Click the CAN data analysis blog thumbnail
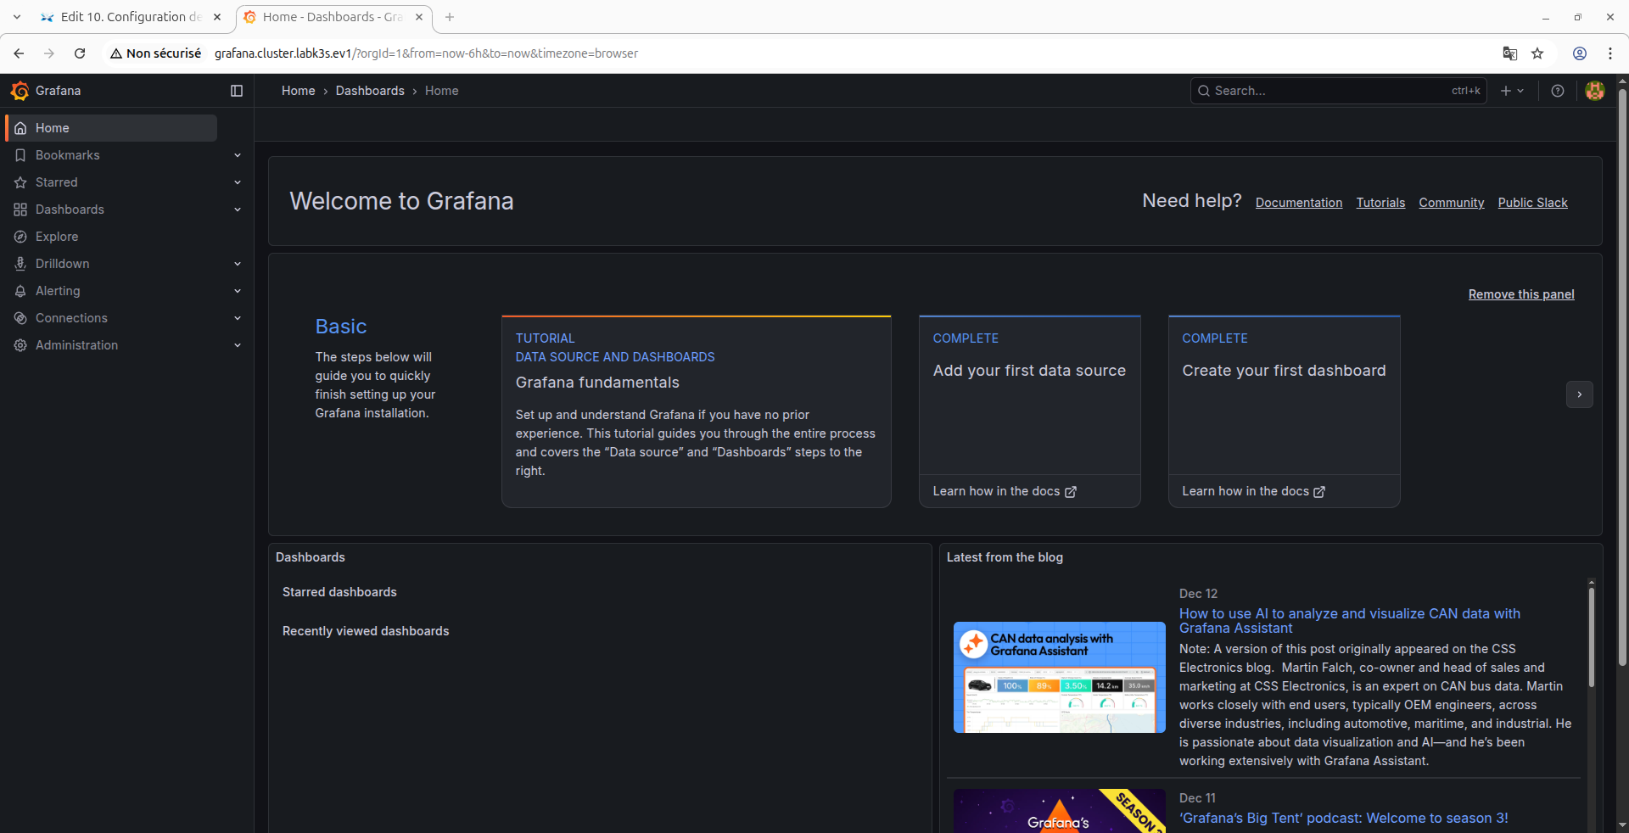Screen dimensions: 1629x833 point(1060,677)
